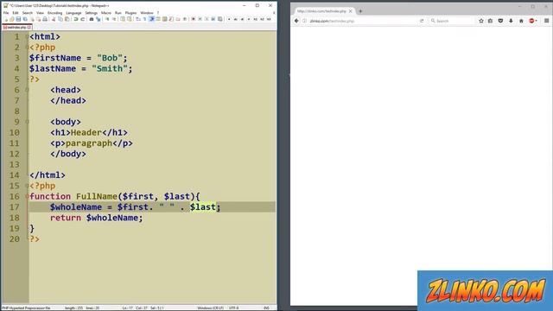Go back in the Firefox window
Screen dimensions: 553x311
(296, 21)
